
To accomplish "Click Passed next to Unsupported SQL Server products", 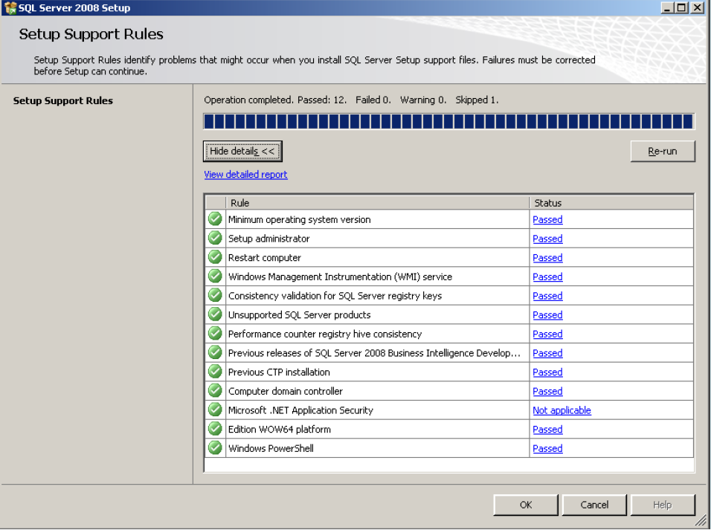I will point(547,314).
